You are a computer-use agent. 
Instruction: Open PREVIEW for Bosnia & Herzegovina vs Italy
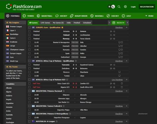(75, 42)
